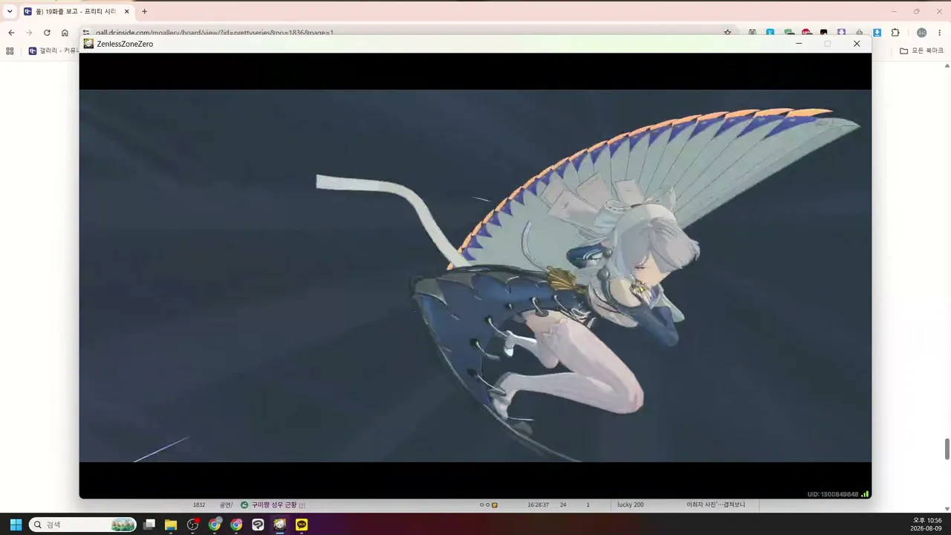951x535 pixels.
Task: Bookmark this page with the star icon
Action: (x=727, y=33)
